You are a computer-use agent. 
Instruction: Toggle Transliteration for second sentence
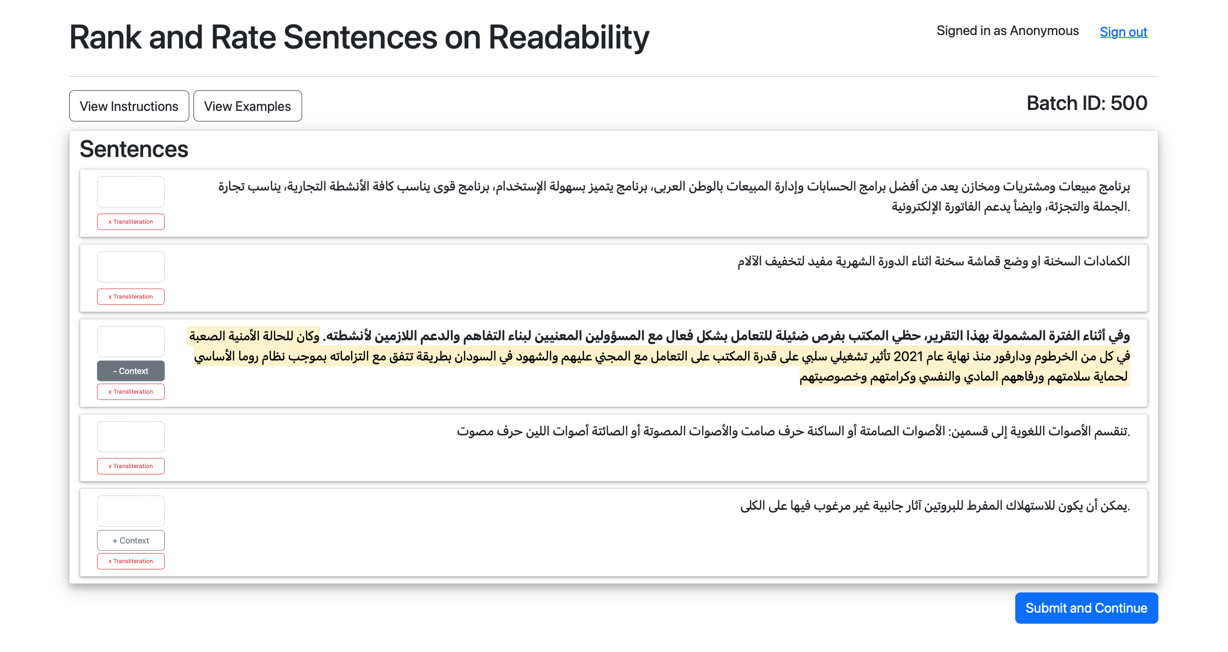[131, 297]
